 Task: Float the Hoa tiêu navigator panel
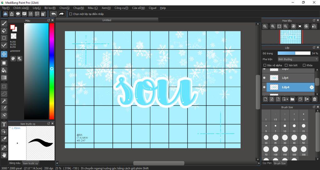pyautogui.click(x=314, y=20)
